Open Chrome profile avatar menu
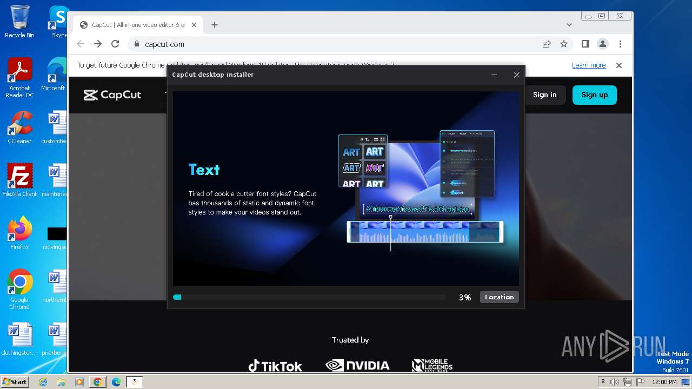The height and width of the screenshot is (389, 692). coord(602,44)
